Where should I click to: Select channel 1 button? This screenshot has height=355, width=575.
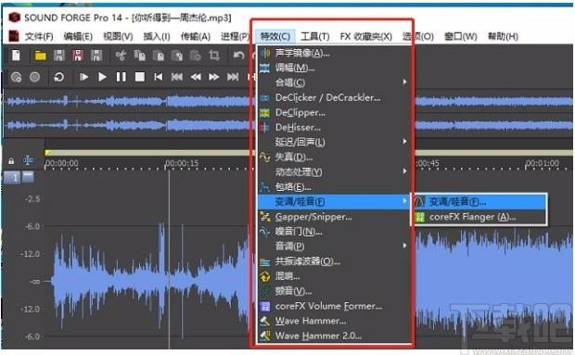pyautogui.click(x=12, y=178)
